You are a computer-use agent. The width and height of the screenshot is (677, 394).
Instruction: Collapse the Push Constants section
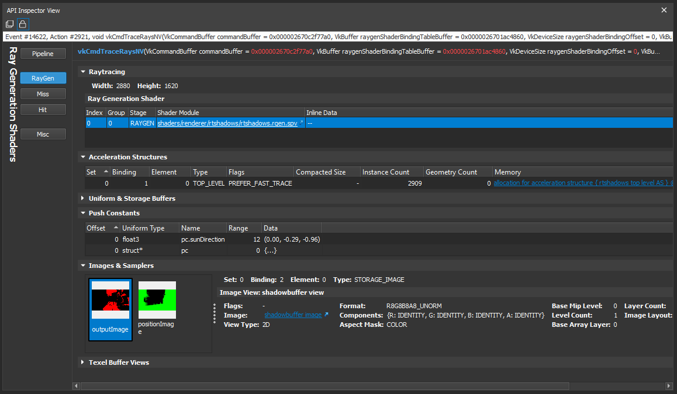click(x=83, y=213)
